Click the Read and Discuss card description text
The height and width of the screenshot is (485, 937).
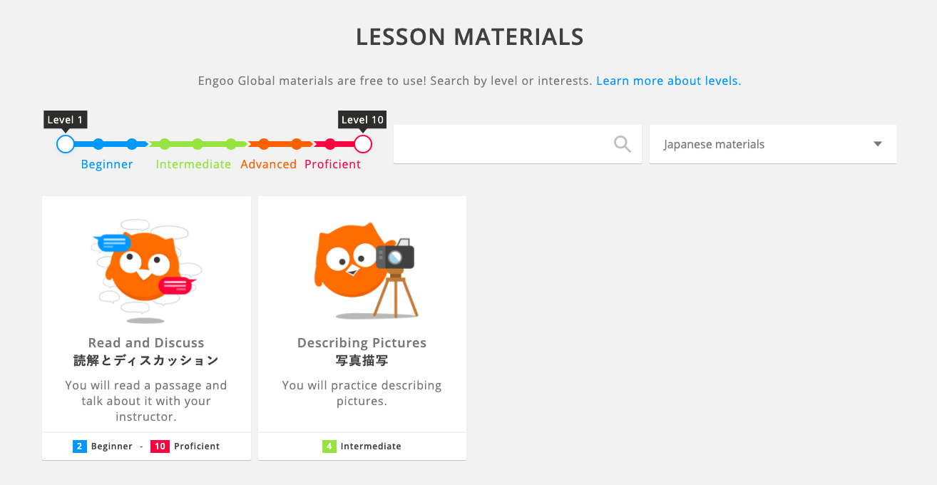[146, 401]
